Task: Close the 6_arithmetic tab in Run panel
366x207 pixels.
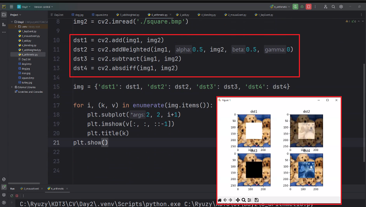Action: (x=67, y=188)
